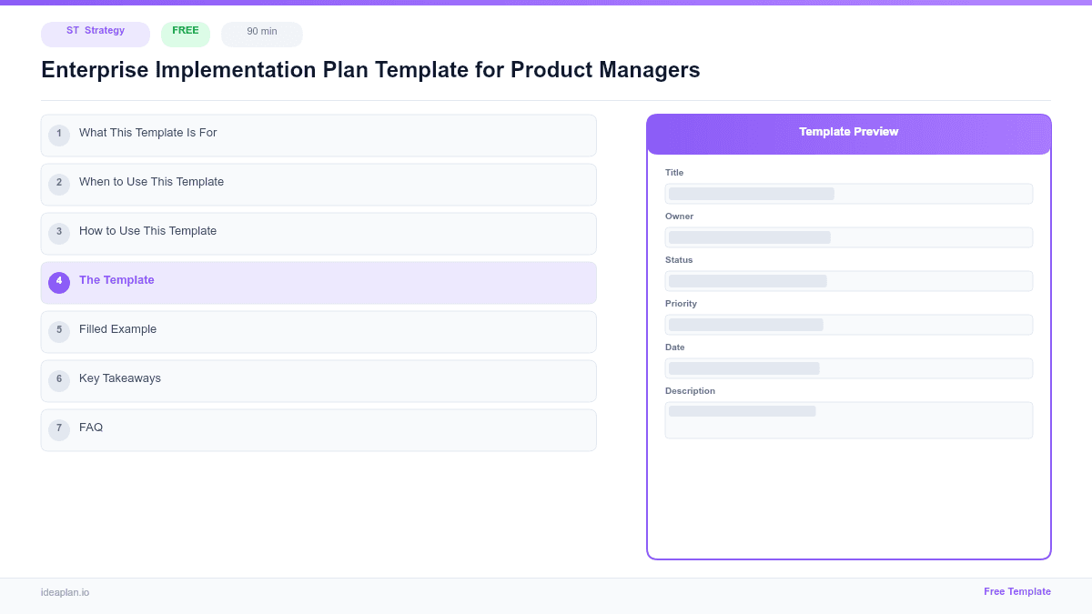Click the 90 min duration pill
The width and height of the screenshot is (1092, 614).
pyautogui.click(x=261, y=34)
